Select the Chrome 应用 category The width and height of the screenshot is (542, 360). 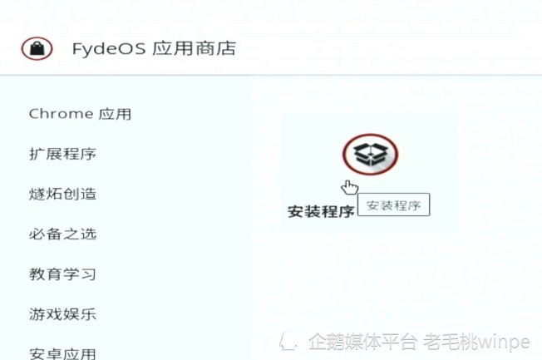tap(80, 114)
